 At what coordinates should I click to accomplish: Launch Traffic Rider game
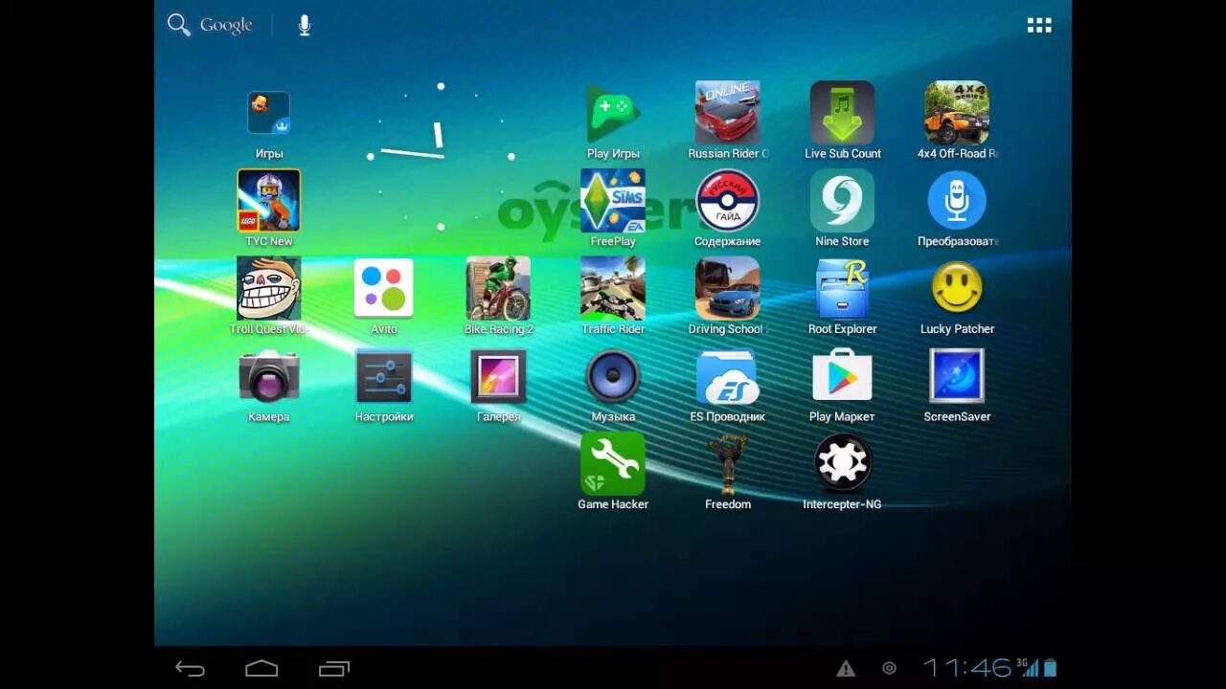click(x=613, y=288)
